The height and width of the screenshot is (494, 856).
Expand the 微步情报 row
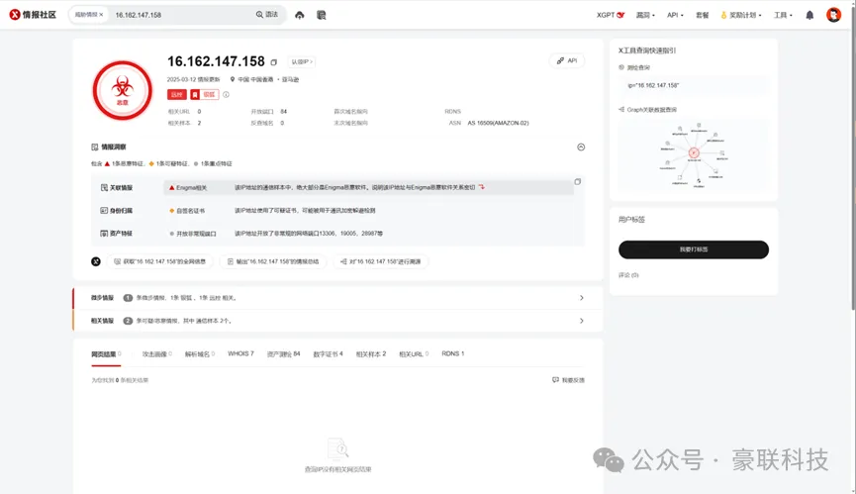pyautogui.click(x=581, y=297)
